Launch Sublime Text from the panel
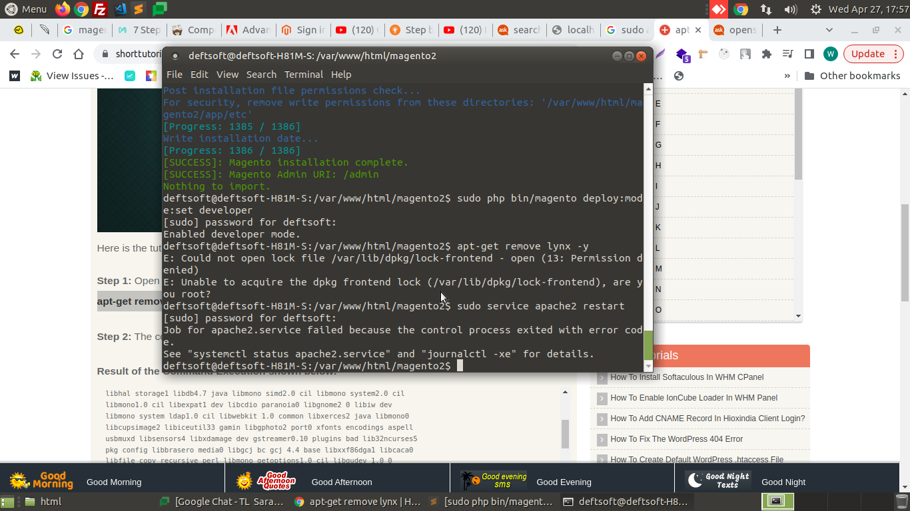910x511 pixels. click(139, 9)
